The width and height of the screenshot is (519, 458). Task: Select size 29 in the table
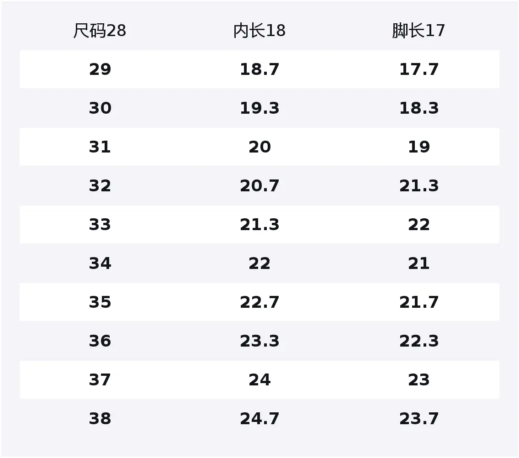[100, 69]
